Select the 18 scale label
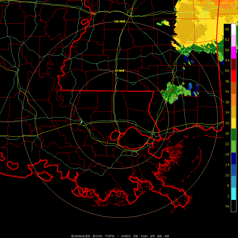 click(x=227, y=154)
